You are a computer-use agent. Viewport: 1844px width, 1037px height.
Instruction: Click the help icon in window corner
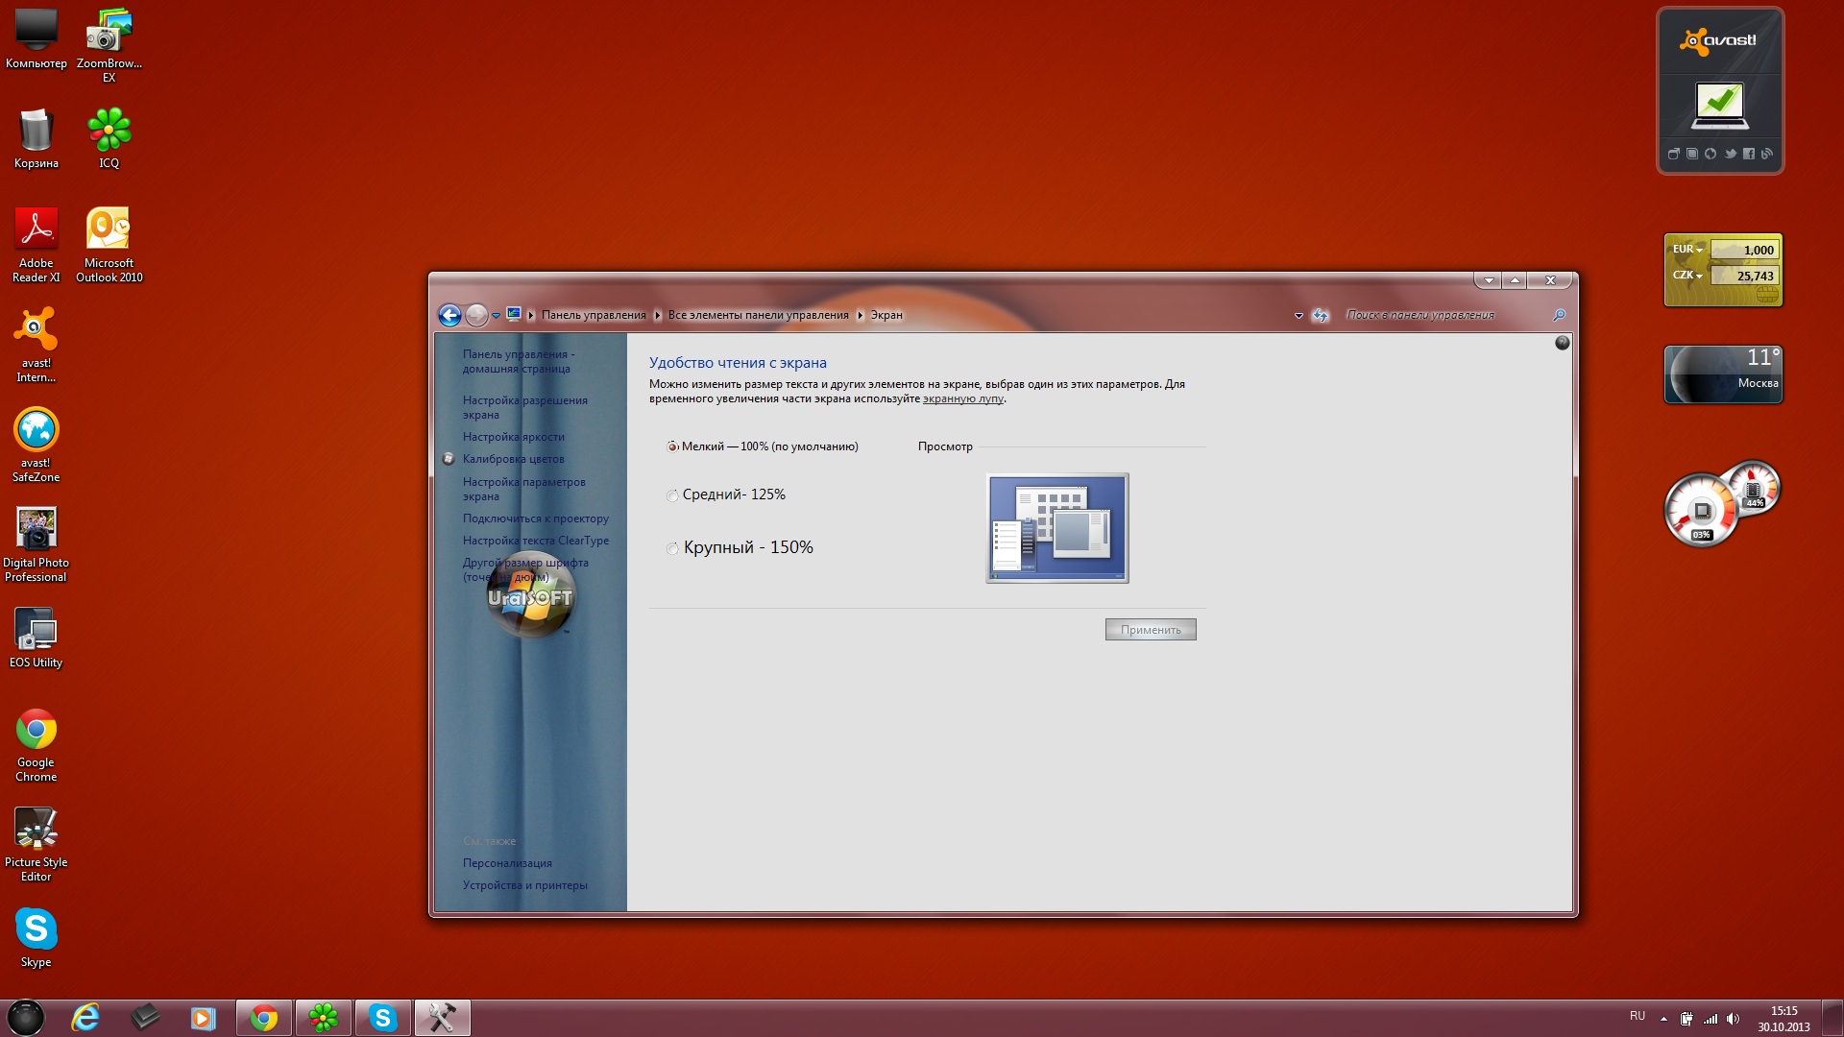tap(1562, 343)
